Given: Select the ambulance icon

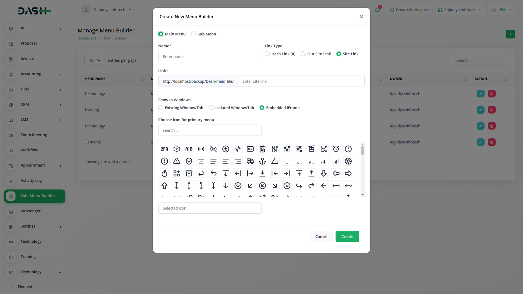Looking at the screenshot, I should (x=250, y=161).
